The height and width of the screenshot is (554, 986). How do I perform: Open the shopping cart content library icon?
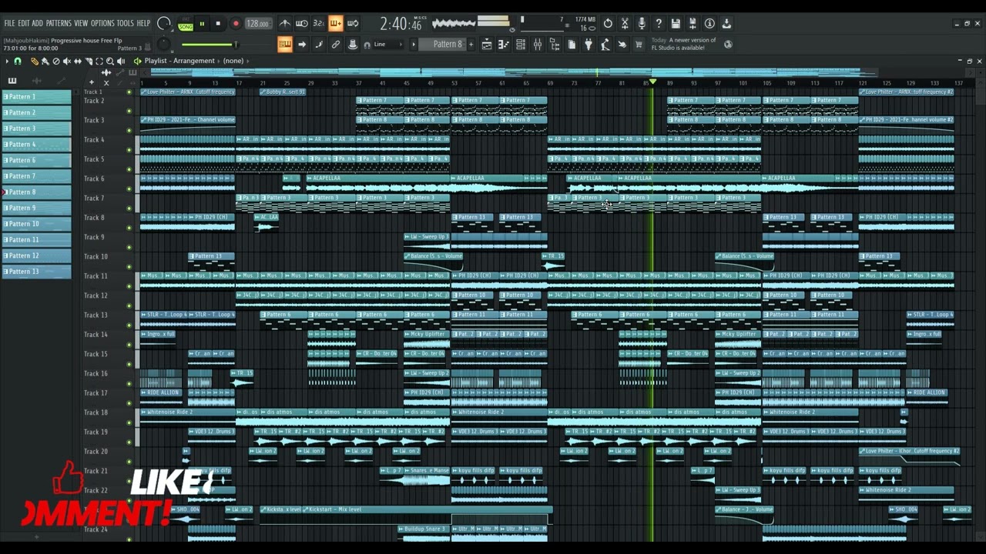639,45
